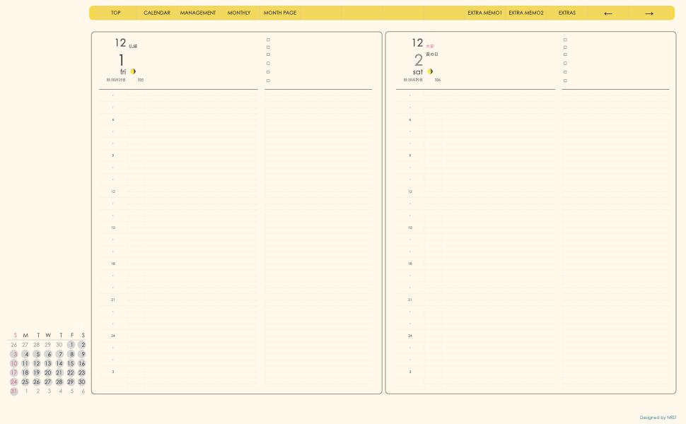Click the pink S Sunday header in mini calendar
The image size is (686, 424).
(x=15, y=335)
